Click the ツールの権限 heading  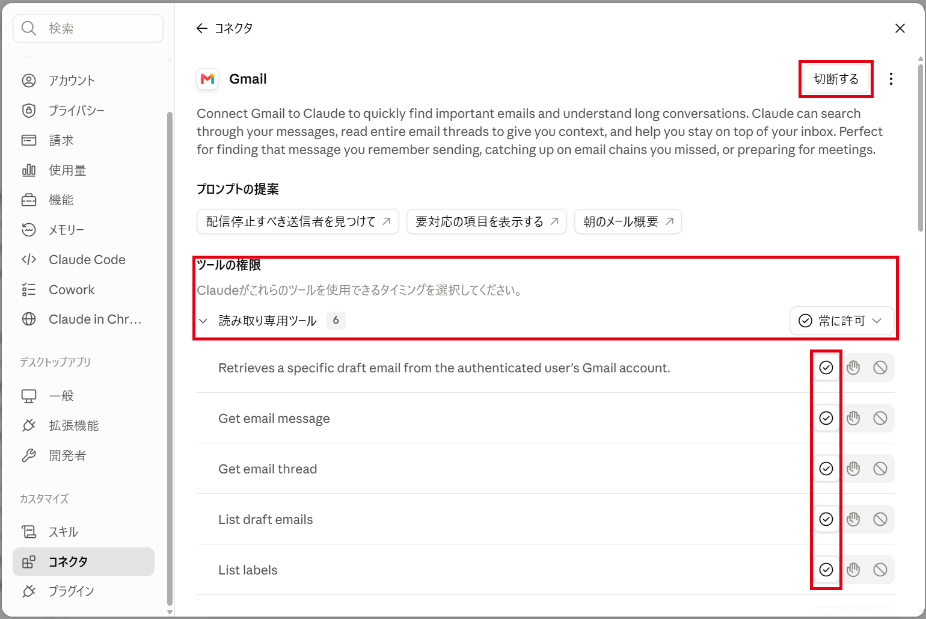click(x=228, y=265)
